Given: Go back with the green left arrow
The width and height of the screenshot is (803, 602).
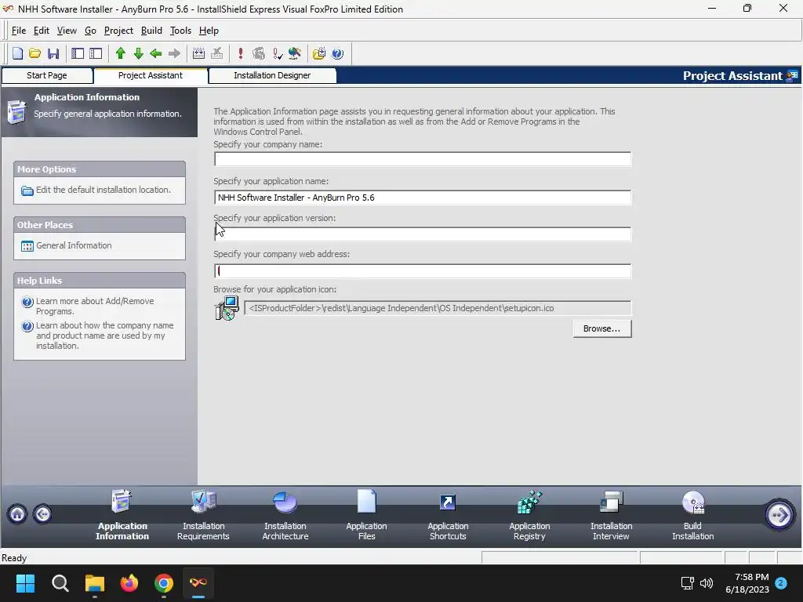Looking at the screenshot, I should click(x=156, y=53).
